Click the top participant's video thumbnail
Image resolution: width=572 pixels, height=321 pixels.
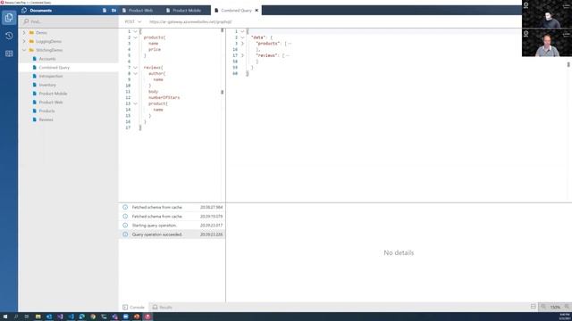(x=547, y=14)
